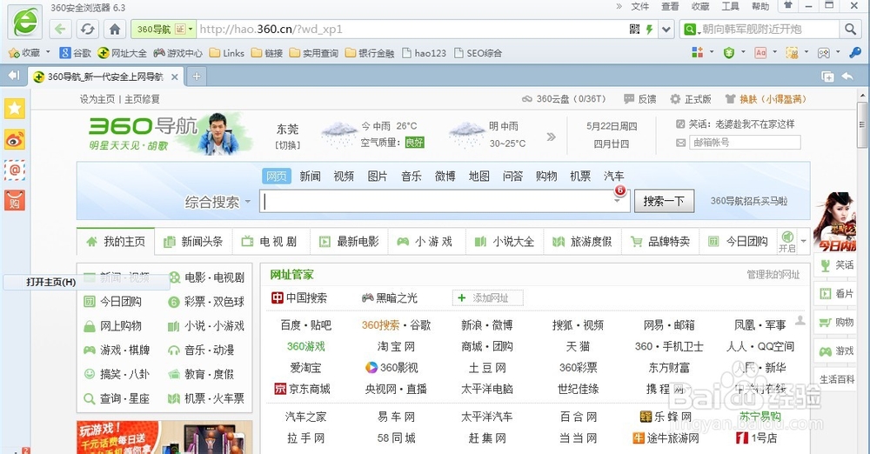
Task: Open the 工具 menu
Action: (730, 6)
